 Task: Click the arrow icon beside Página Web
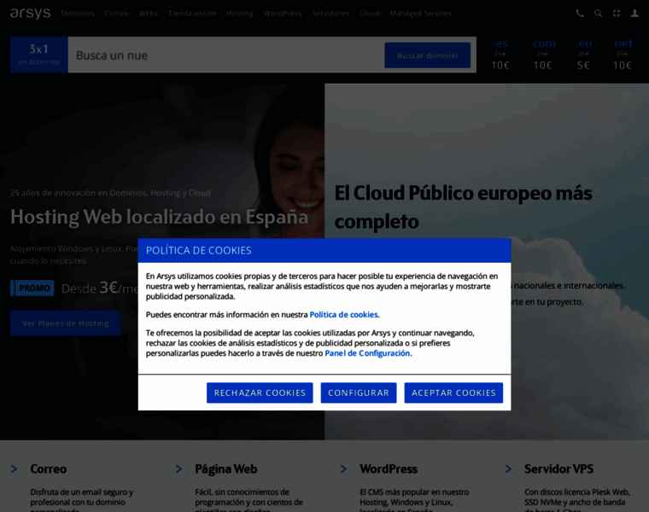178,469
